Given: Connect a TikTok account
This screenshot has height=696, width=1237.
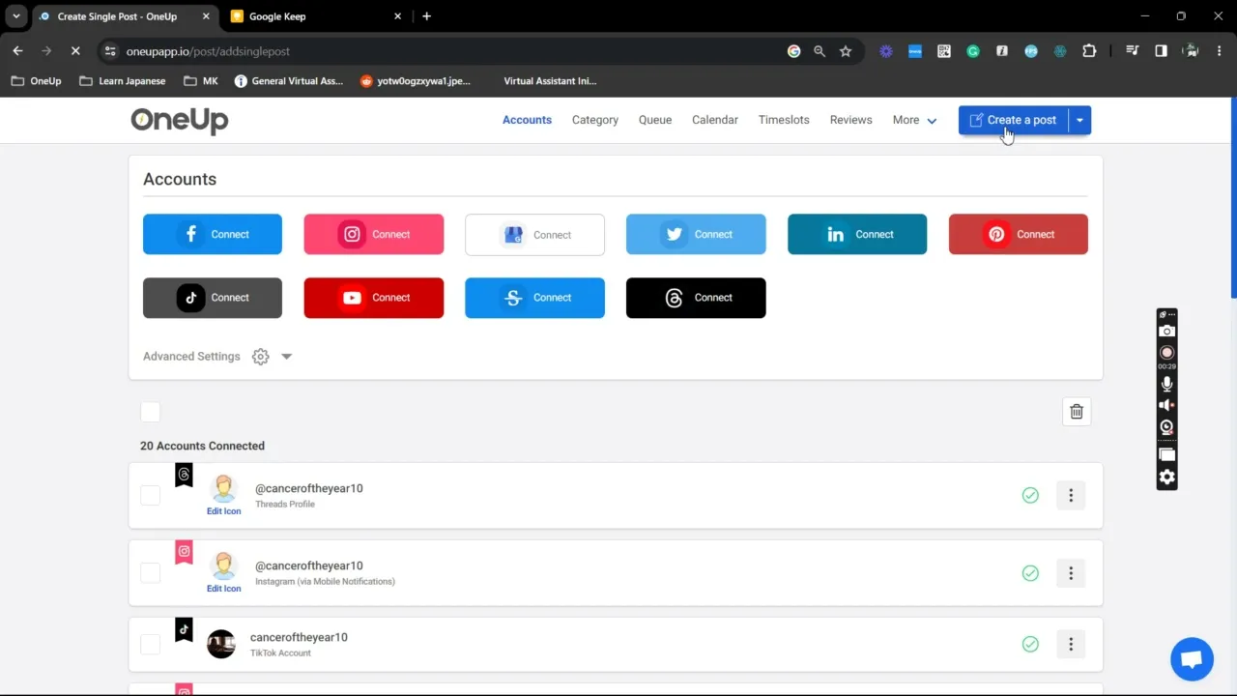Looking at the screenshot, I should coord(213,298).
